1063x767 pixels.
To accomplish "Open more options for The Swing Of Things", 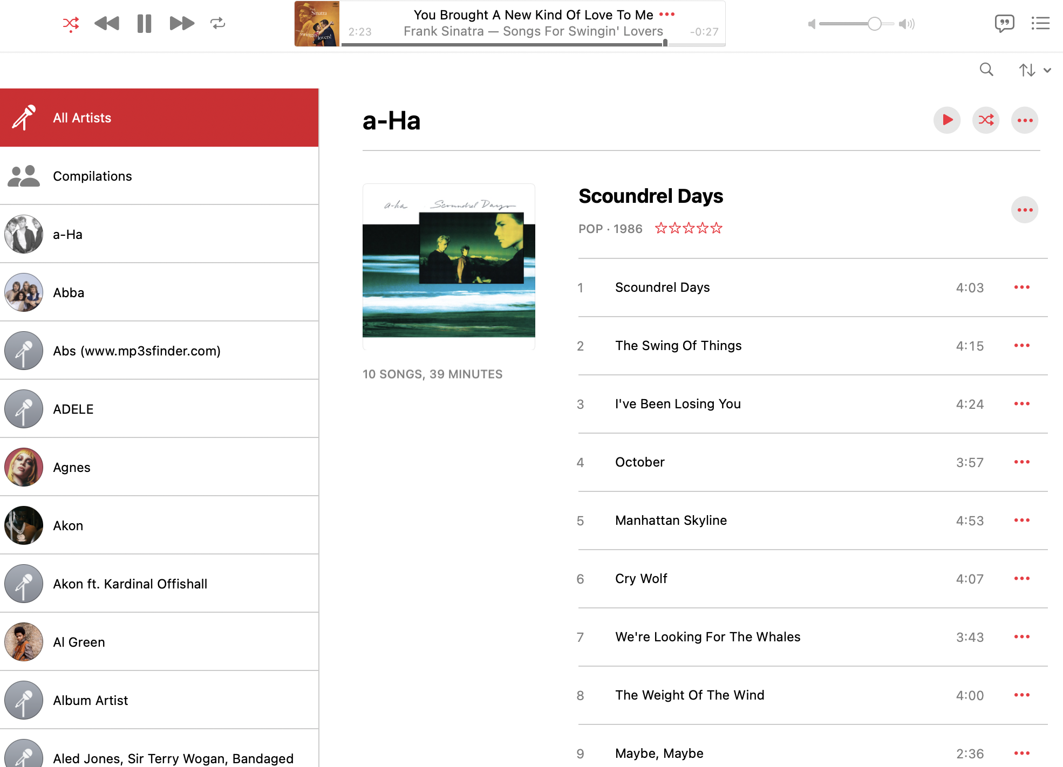I will coord(1022,346).
